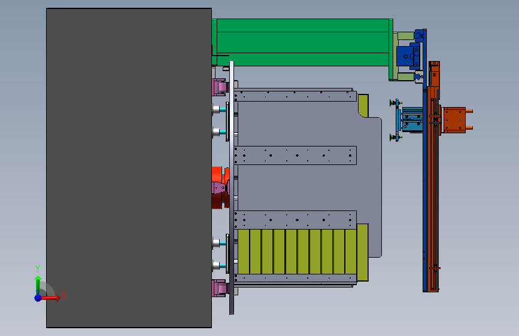Click the green Y axis arrow of the triad
This screenshot has width=519, height=336.
[x=38, y=285]
